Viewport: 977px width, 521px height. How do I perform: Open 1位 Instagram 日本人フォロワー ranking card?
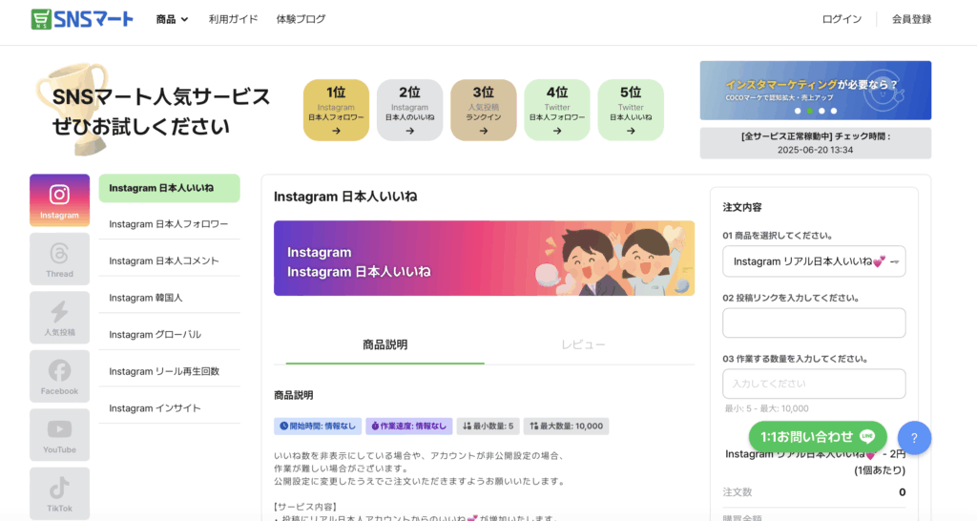point(337,111)
